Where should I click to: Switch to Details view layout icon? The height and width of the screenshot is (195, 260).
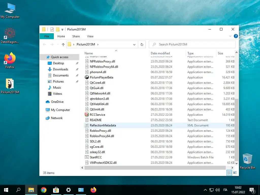(x=229, y=173)
